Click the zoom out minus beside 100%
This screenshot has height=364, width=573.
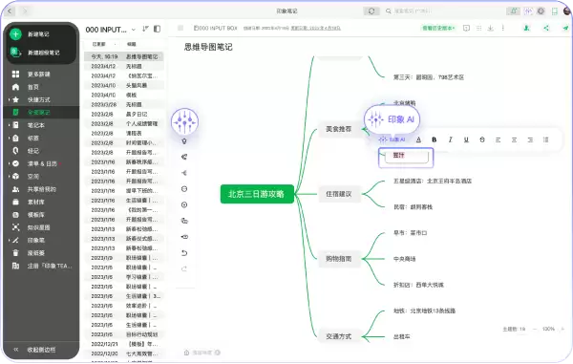point(535,329)
